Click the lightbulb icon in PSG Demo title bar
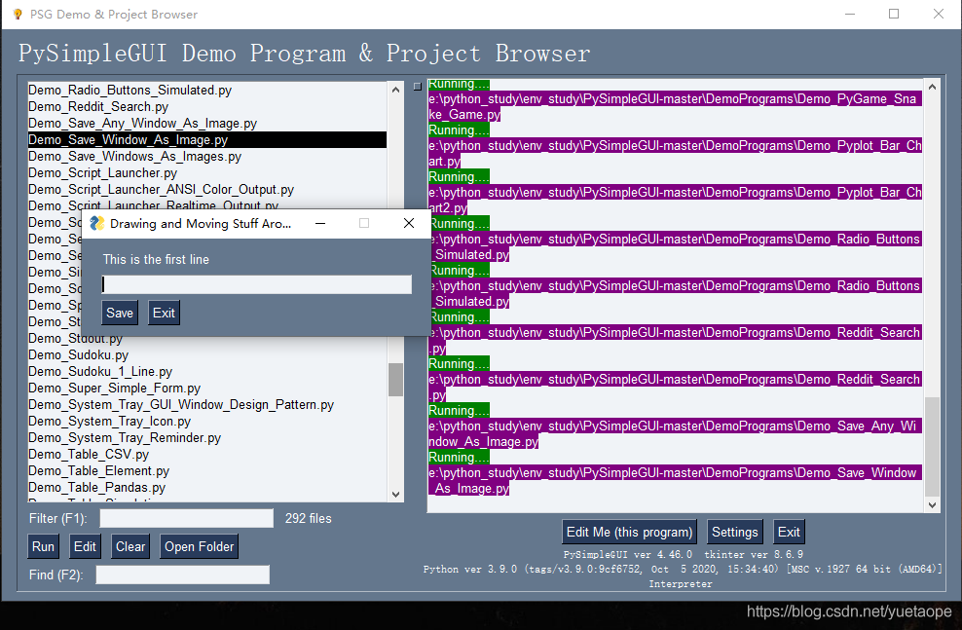Screen dimensions: 962x630 tap(18, 14)
